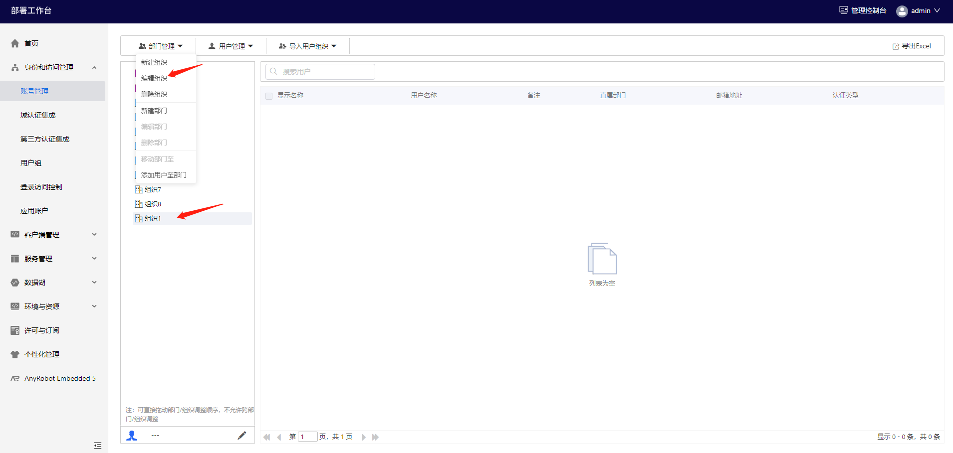
Task: Open the 部门管理 dropdown
Action: 160,46
